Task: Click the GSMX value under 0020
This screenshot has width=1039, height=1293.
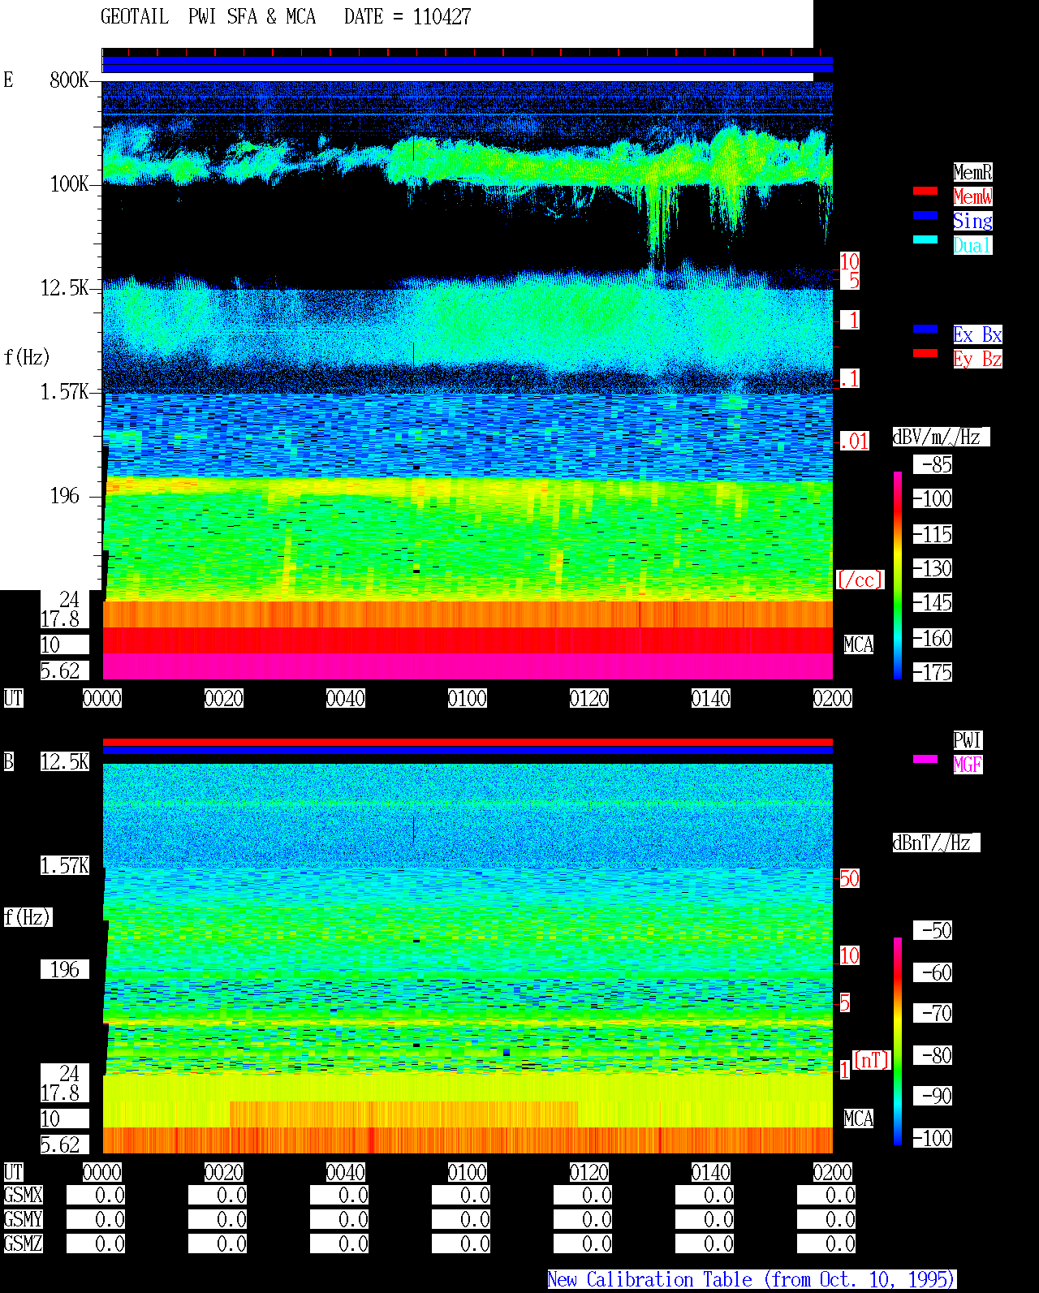Action: pos(218,1195)
